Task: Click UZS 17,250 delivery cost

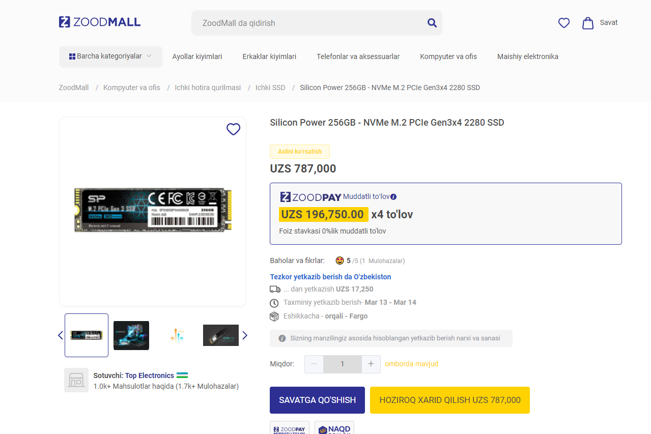Action: [355, 289]
